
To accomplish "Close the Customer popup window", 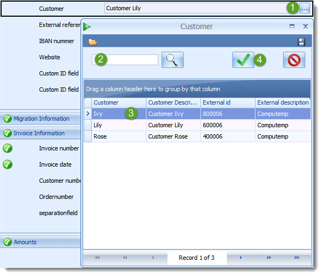I will click(x=305, y=26).
